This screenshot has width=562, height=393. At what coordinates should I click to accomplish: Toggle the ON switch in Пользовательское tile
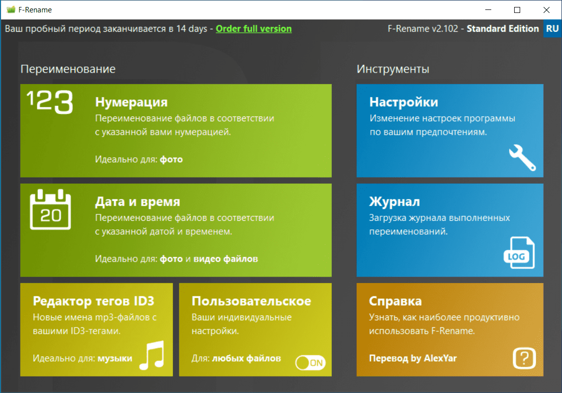310,363
